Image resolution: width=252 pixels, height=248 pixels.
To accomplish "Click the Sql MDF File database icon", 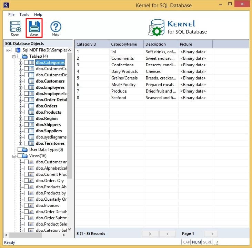I will click(x=19, y=50).
